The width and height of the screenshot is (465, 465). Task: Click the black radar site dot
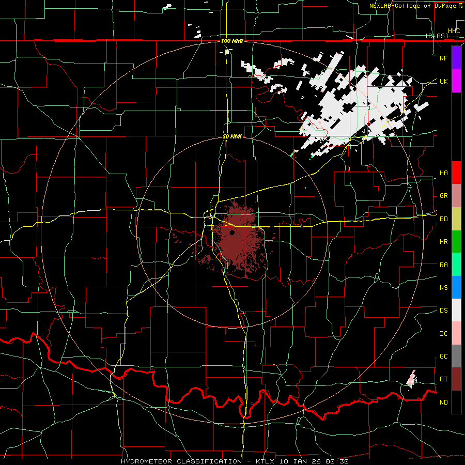tap(232, 233)
